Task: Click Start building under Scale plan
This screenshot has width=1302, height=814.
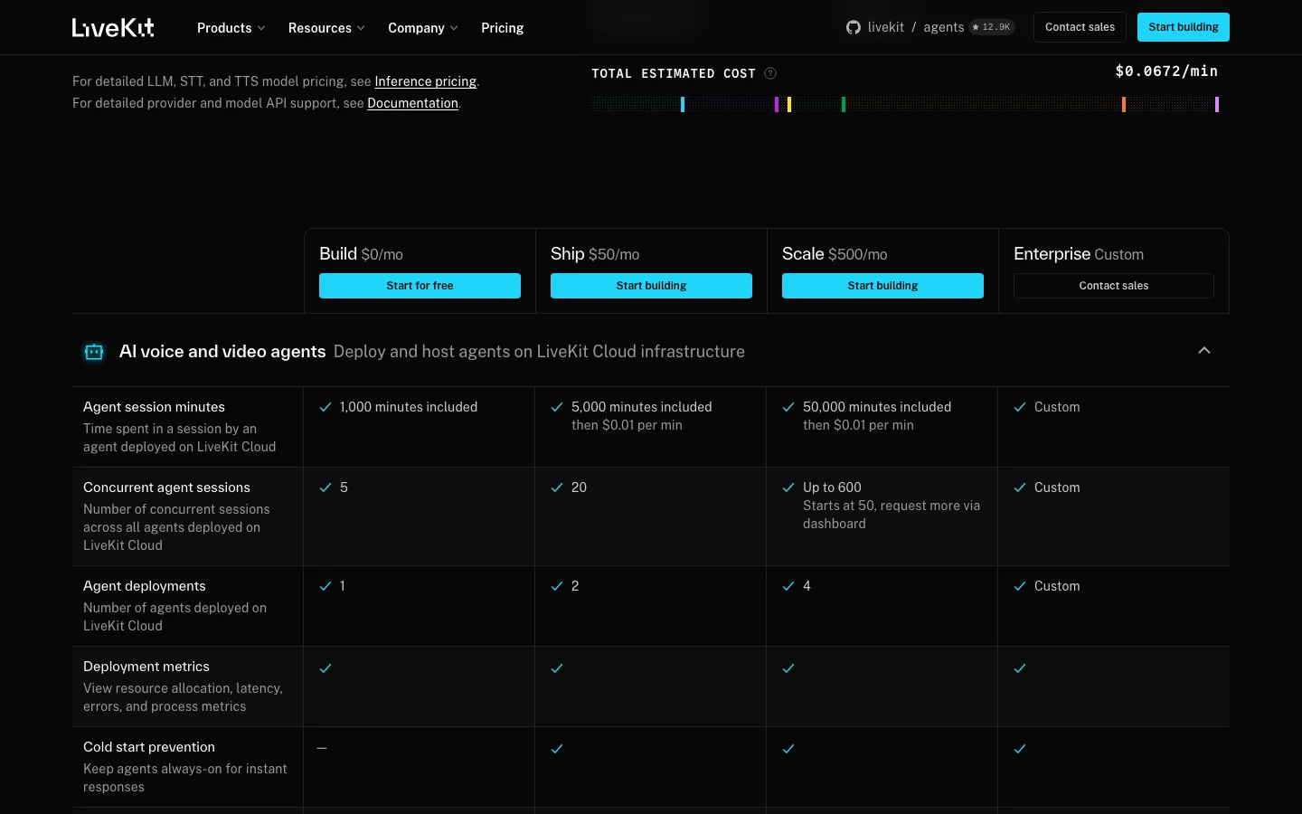Action: pyautogui.click(x=882, y=286)
